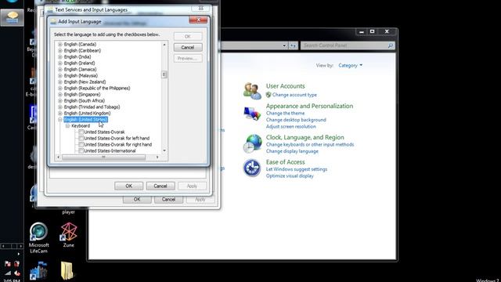Open the Appearance and Personalization icon
This screenshot has height=282, width=501.
[252, 114]
